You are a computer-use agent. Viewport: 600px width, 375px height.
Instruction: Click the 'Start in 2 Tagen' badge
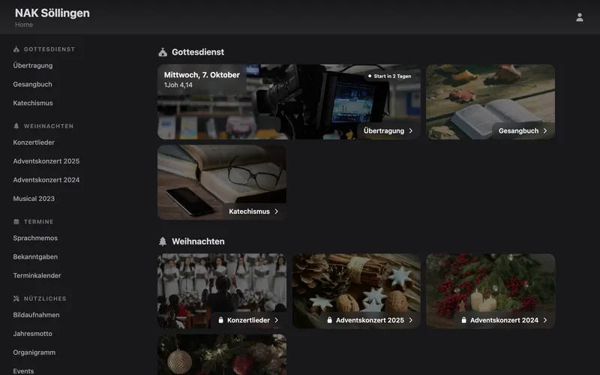(389, 76)
